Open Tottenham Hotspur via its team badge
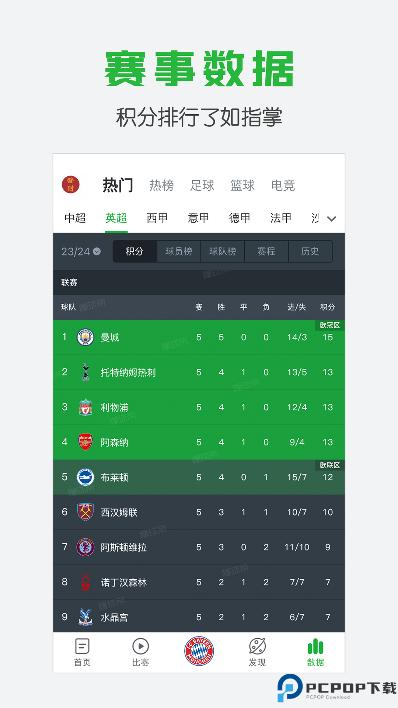 [85, 372]
